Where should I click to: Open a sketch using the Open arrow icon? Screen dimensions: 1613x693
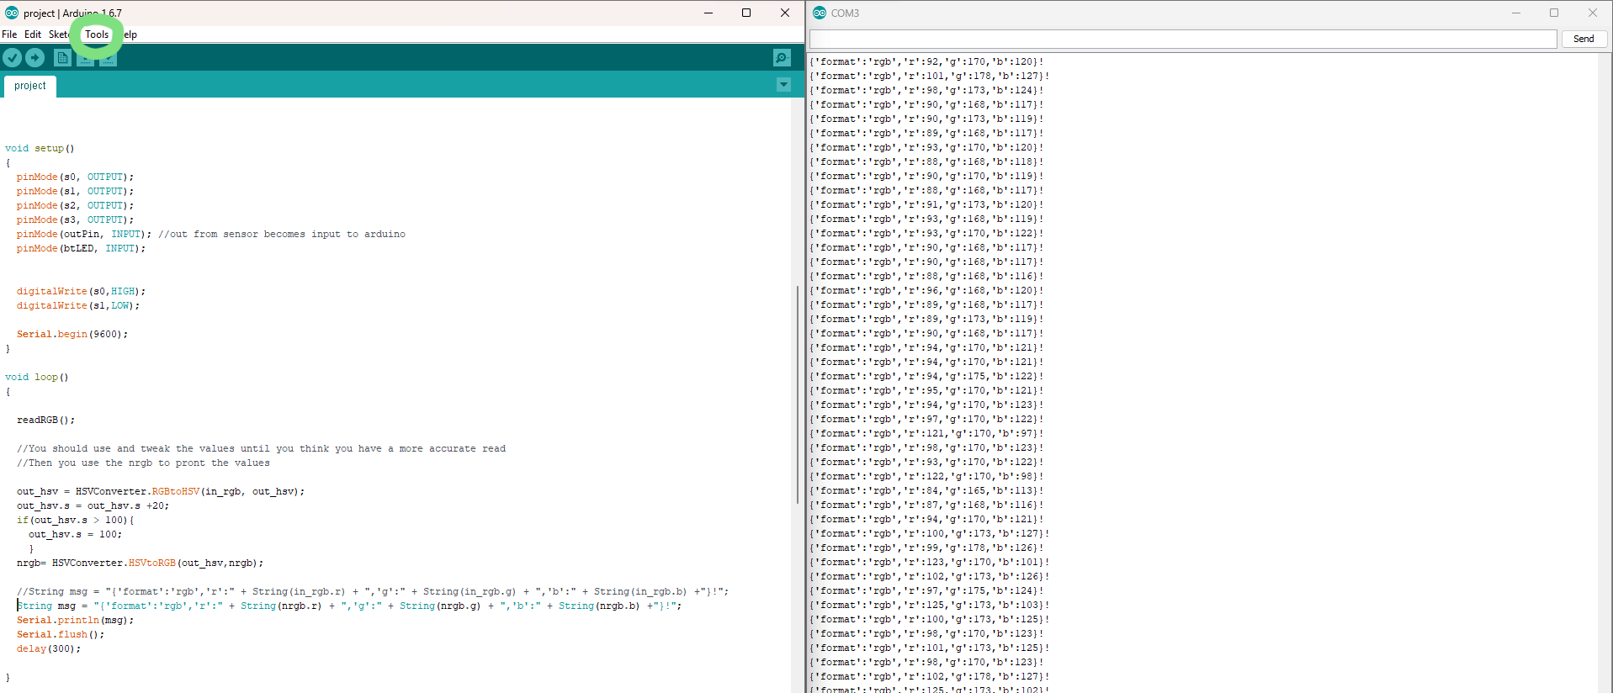(86, 57)
